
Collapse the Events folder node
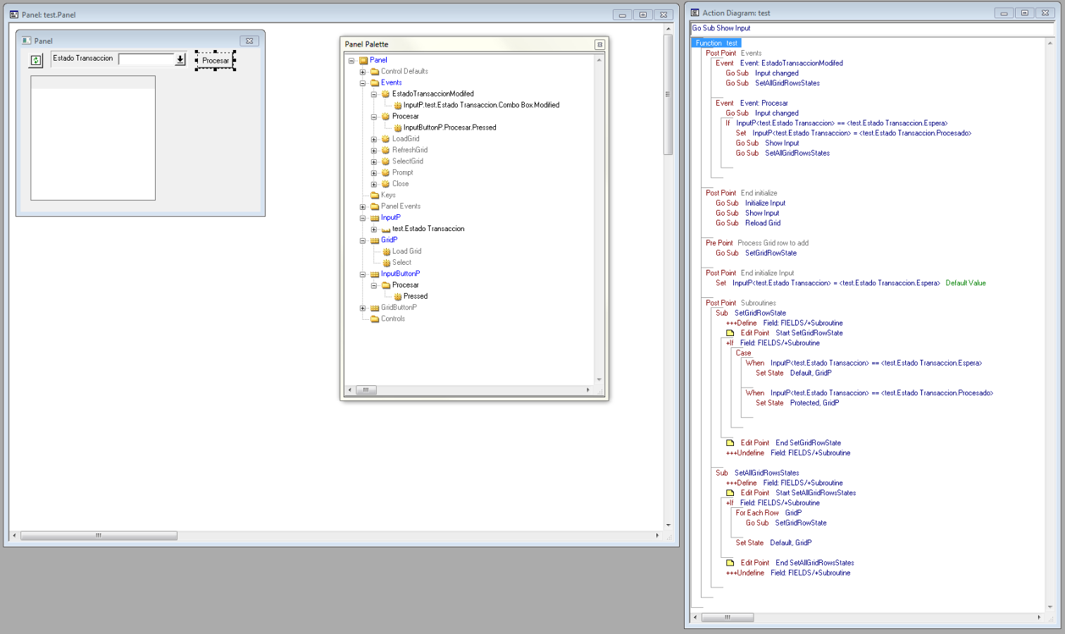point(363,83)
